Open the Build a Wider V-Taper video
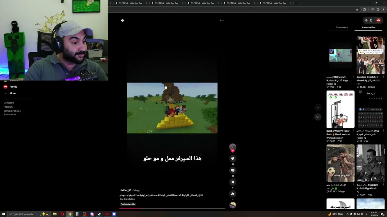Screen dimensions: 387x217 pyautogui.click(x=340, y=109)
